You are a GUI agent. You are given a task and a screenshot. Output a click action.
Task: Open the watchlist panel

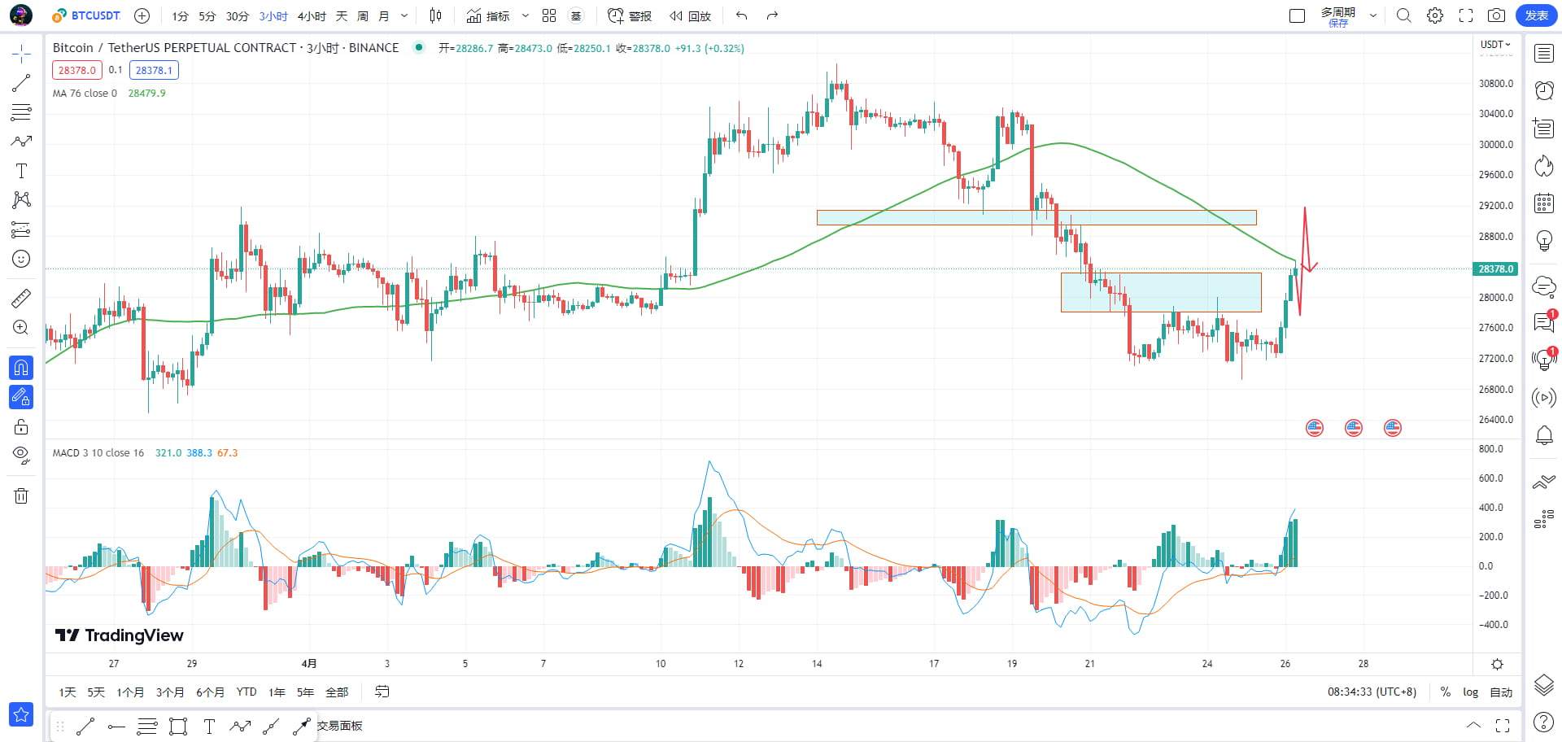[x=1543, y=54]
